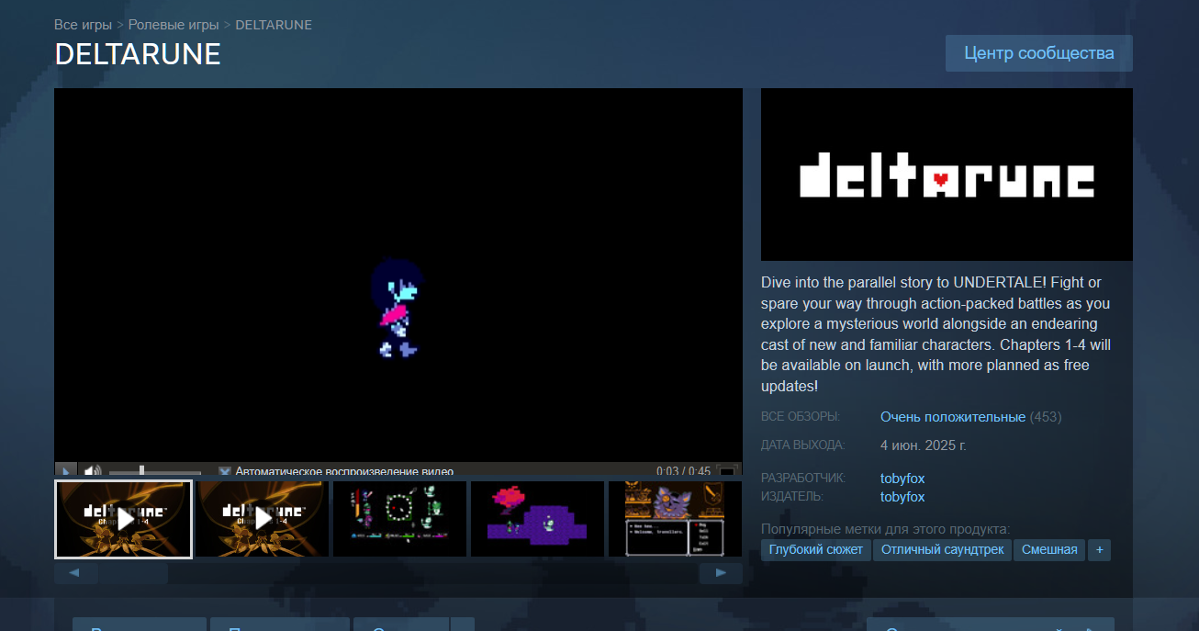Image resolution: width=1199 pixels, height=631 pixels.
Task: Click the deltarune logo header image
Action: pos(947,175)
